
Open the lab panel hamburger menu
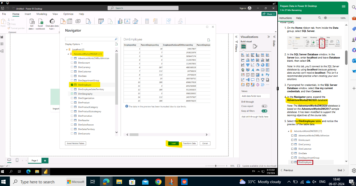tap(344, 6)
